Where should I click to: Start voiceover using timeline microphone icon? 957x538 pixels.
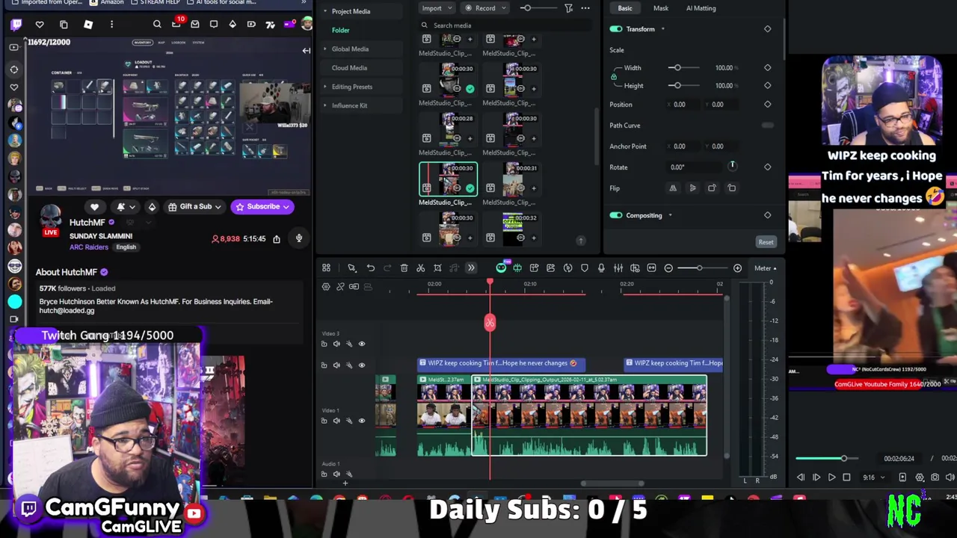pyautogui.click(x=601, y=268)
